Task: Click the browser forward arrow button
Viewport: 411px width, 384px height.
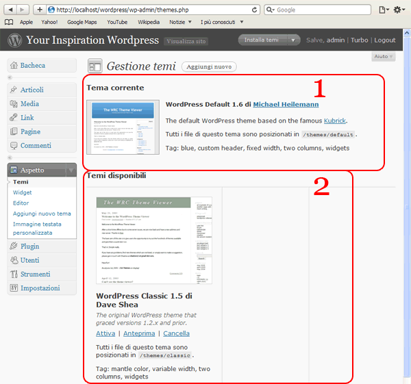Action: (23, 10)
